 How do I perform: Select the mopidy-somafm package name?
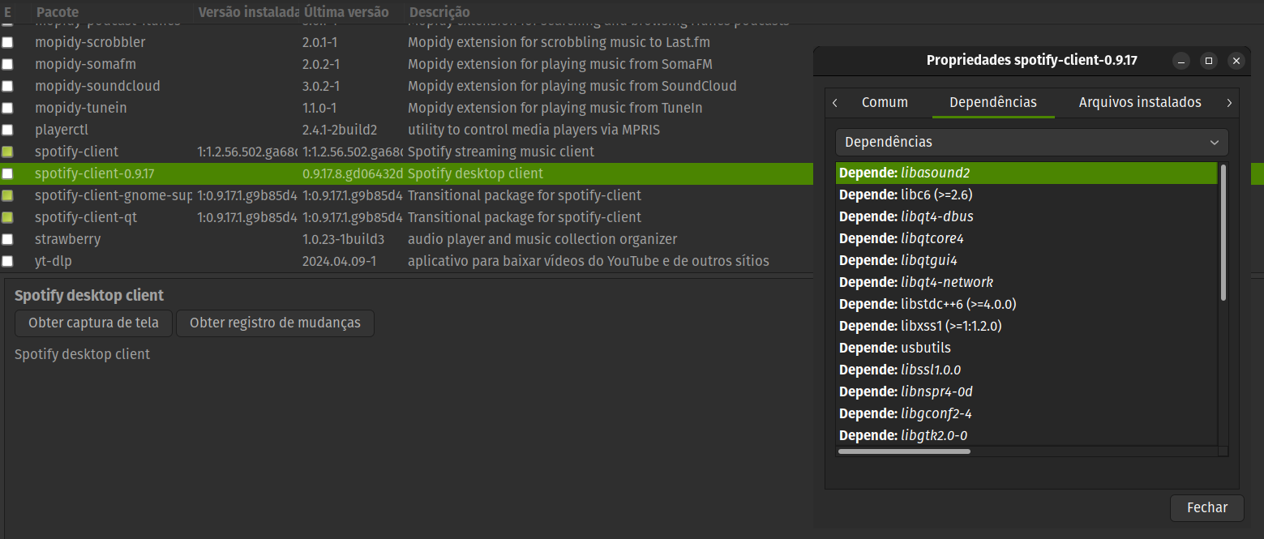(x=85, y=64)
